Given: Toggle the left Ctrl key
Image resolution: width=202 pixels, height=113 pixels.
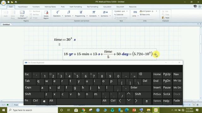Looking at the screenshot, I should pos(36,101).
